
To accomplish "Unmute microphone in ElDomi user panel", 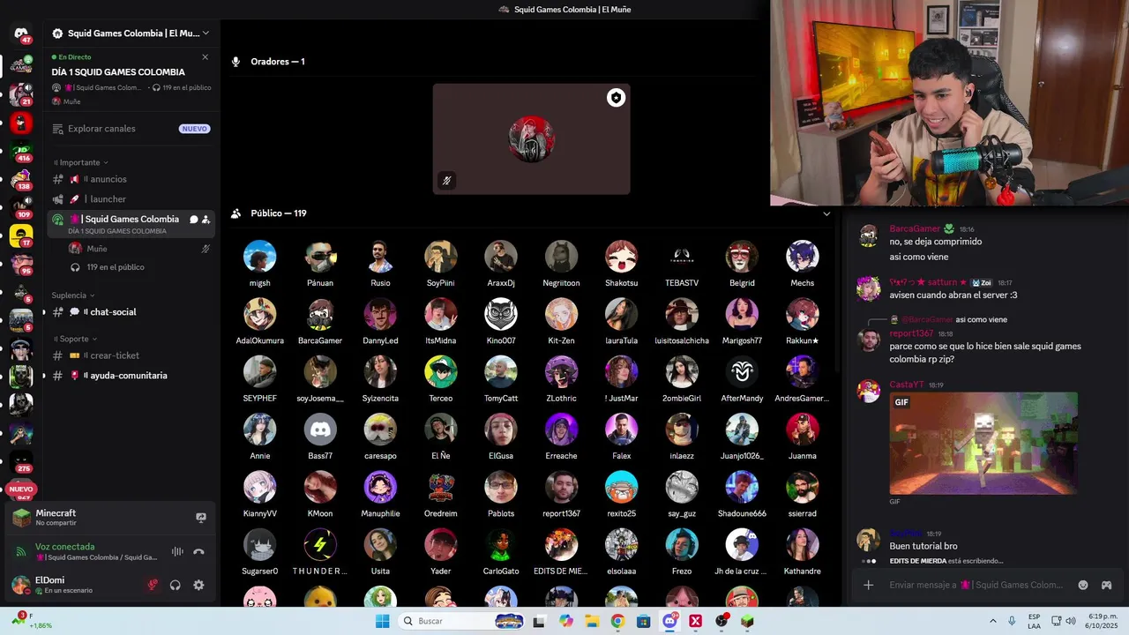I will tap(153, 585).
